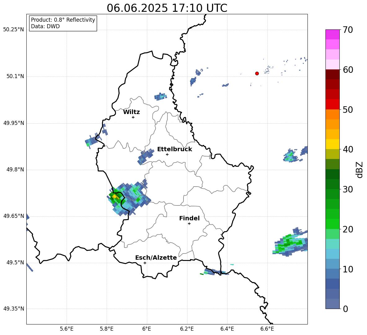Click the dBZ axis title
This screenshot has width=367, height=335.
tap(360, 170)
